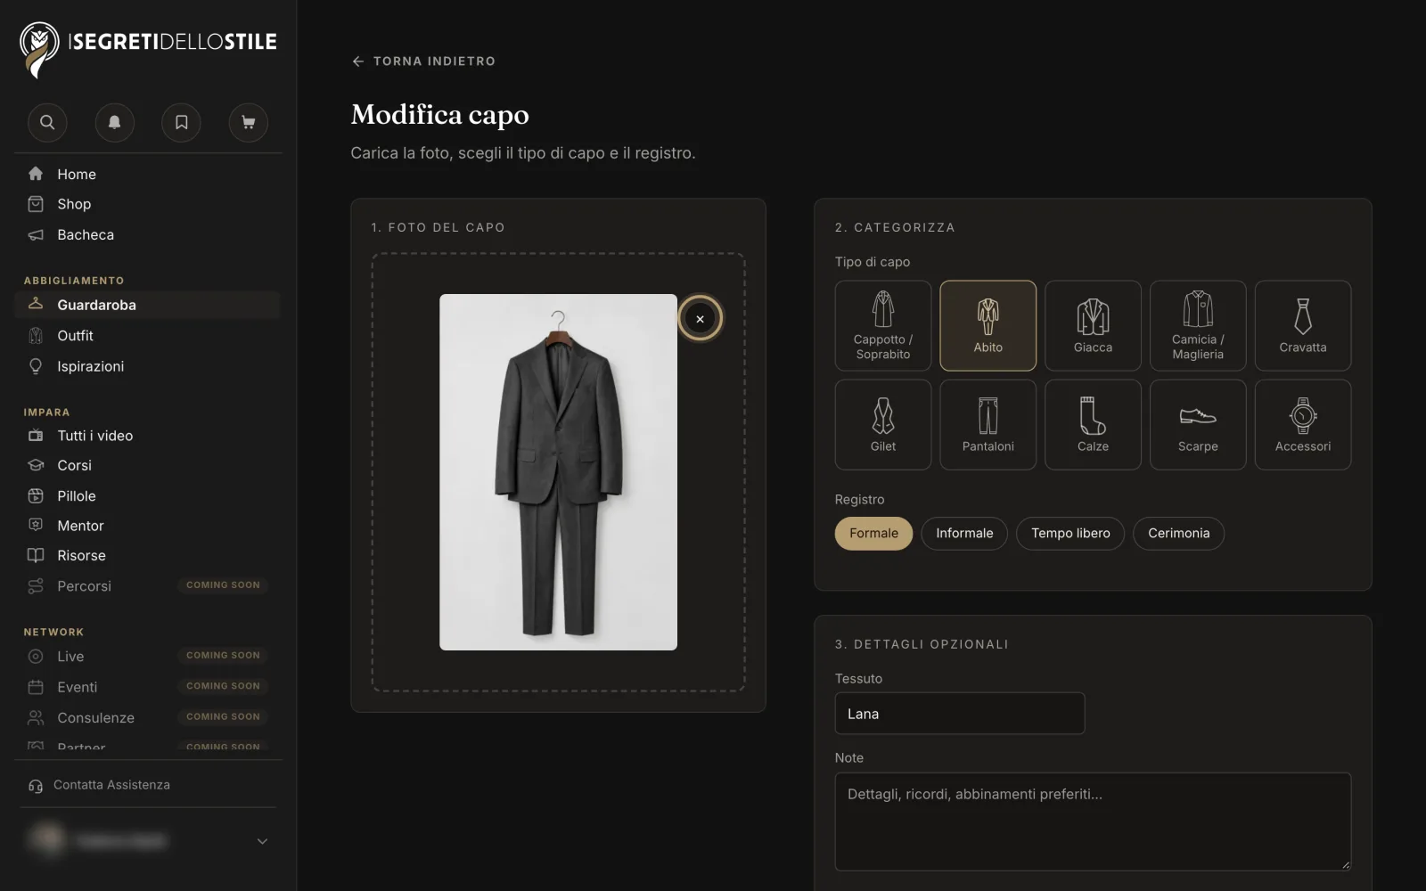Open the search icon in sidebar
This screenshot has height=891, width=1426.
pyautogui.click(x=47, y=122)
